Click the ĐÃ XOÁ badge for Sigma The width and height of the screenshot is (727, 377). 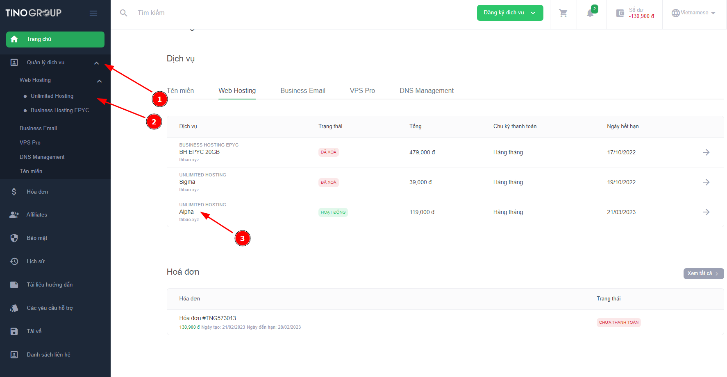(329, 182)
